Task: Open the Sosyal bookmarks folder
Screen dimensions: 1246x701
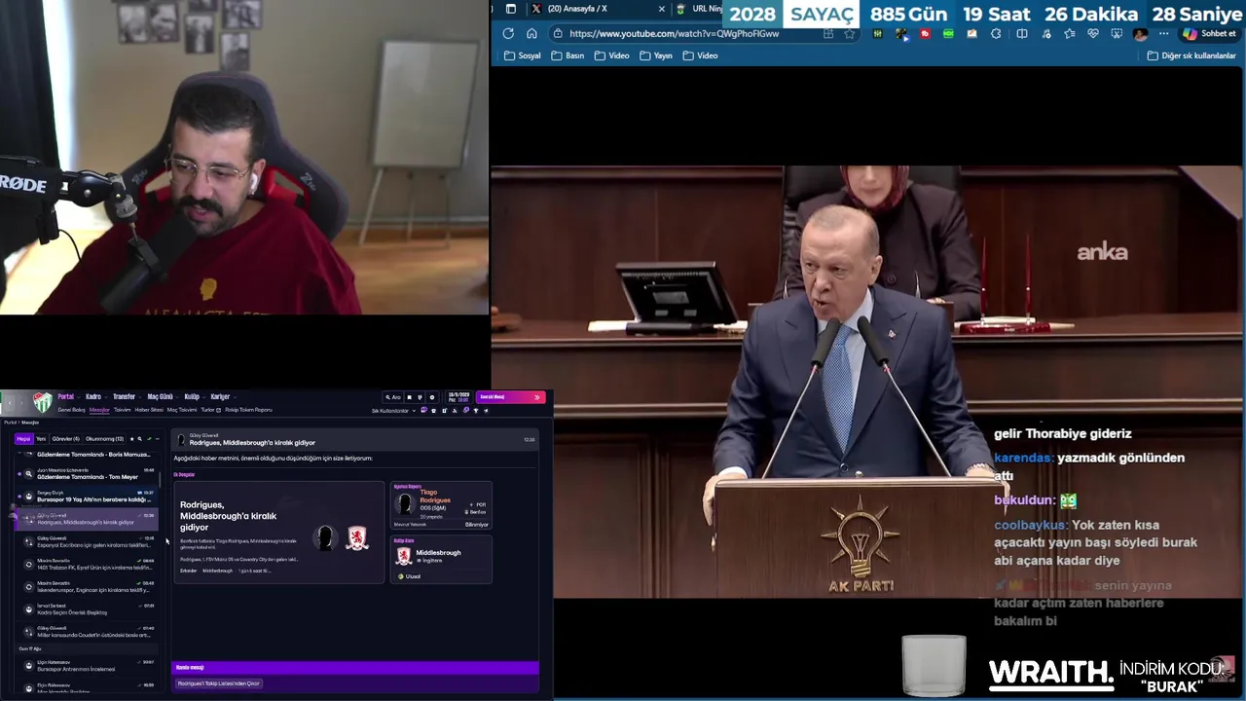Action: pos(523,55)
